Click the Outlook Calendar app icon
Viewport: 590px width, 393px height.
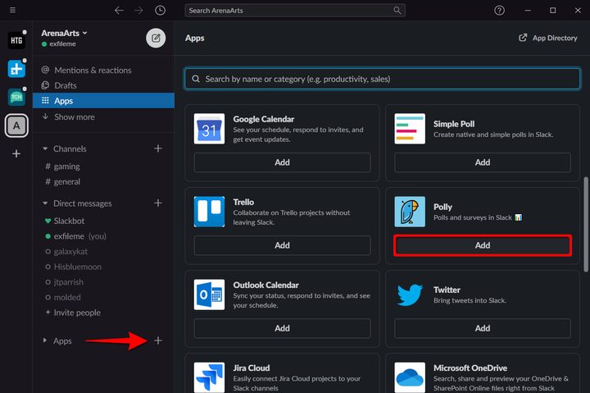point(209,295)
